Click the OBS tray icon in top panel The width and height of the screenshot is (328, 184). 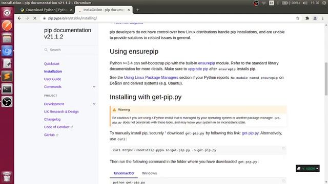point(256,3)
